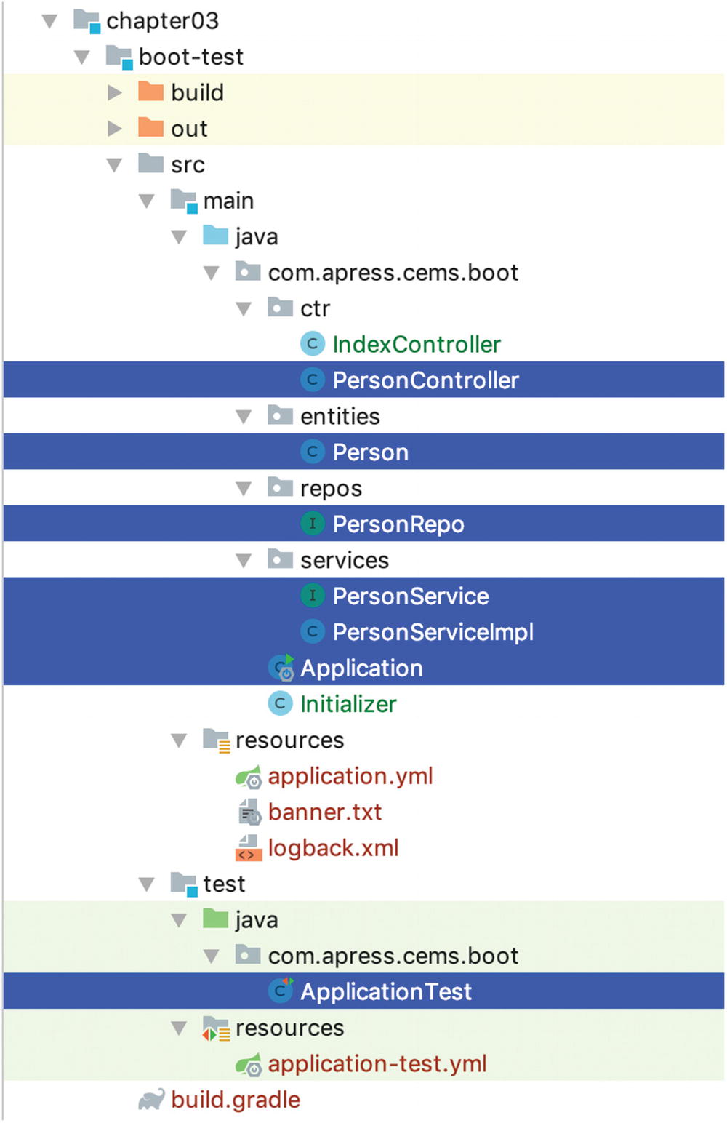Collapse the services package arrow

[244, 561]
